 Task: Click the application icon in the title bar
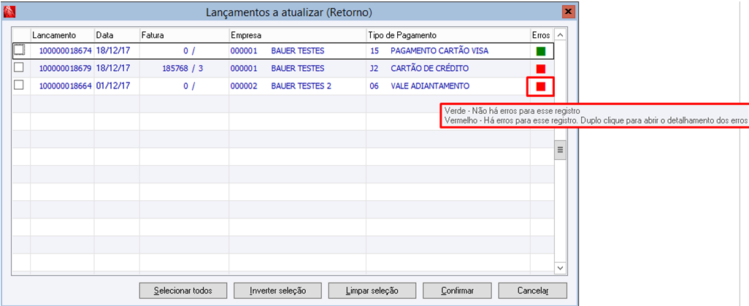click(9, 12)
